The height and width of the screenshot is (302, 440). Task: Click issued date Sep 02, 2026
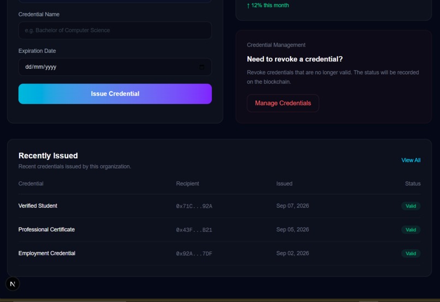click(x=293, y=253)
